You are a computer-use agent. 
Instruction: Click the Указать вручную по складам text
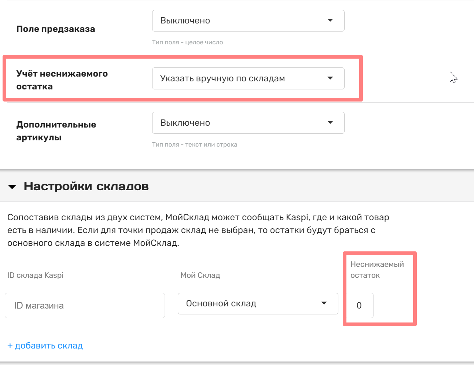tap(223, 78)
